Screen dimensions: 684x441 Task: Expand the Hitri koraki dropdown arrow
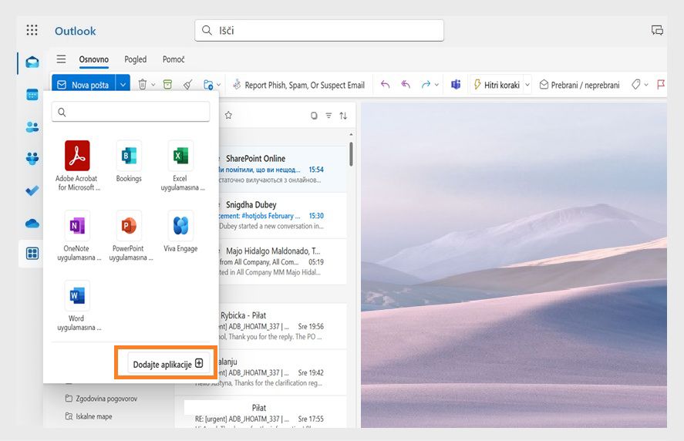pyautogui.click(x=527, y=85)
